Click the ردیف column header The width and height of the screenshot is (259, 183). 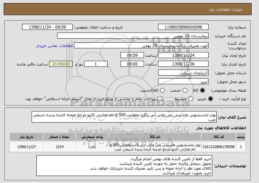pyautogui.click(x=241, y=137)
